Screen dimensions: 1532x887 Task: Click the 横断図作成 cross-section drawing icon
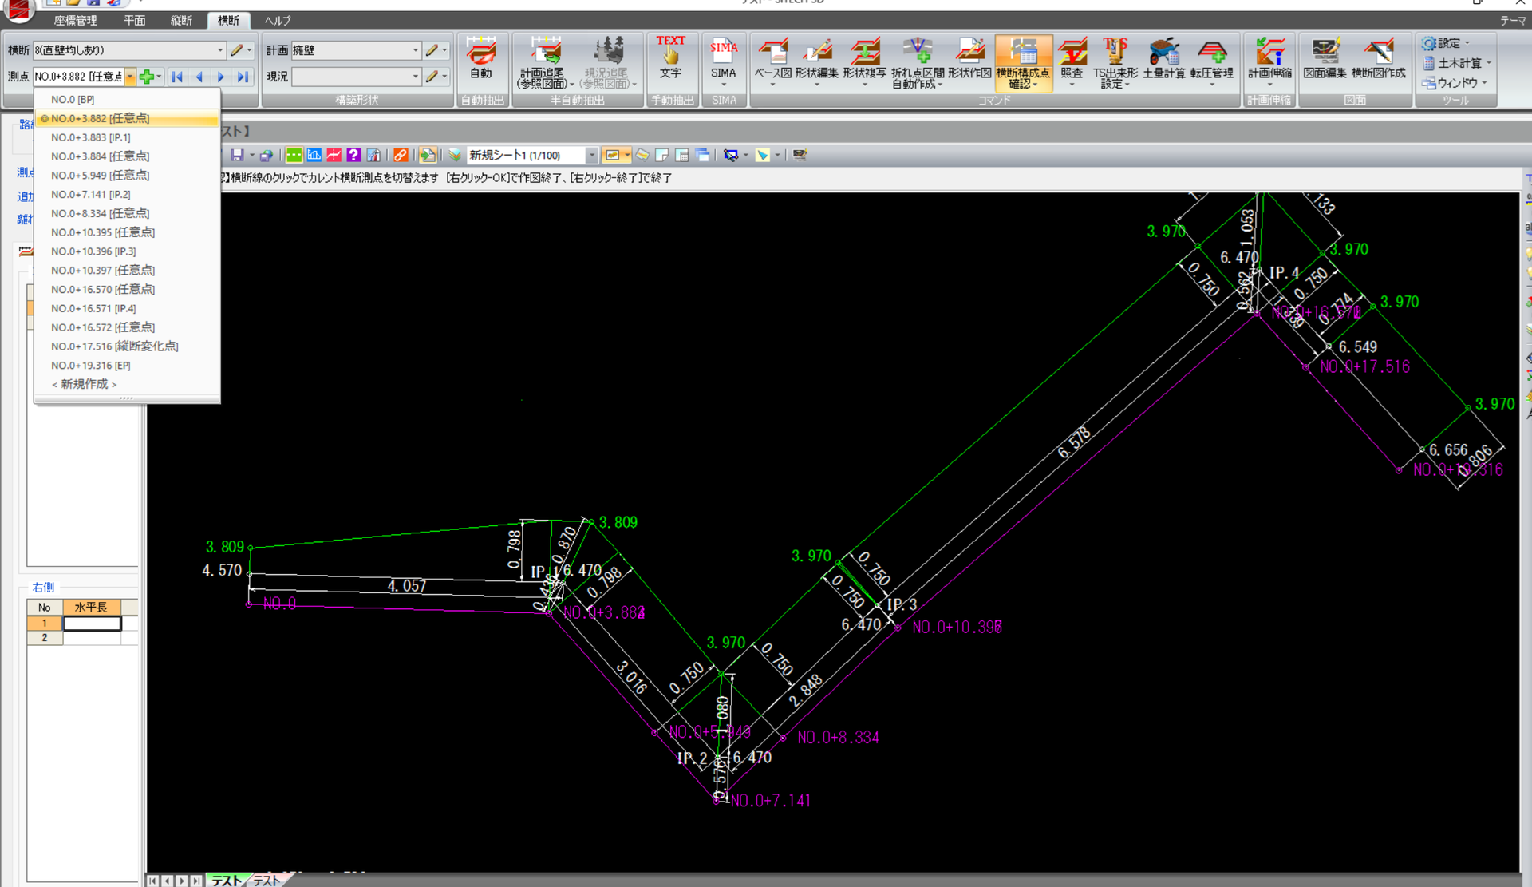tap(1378, 60)
